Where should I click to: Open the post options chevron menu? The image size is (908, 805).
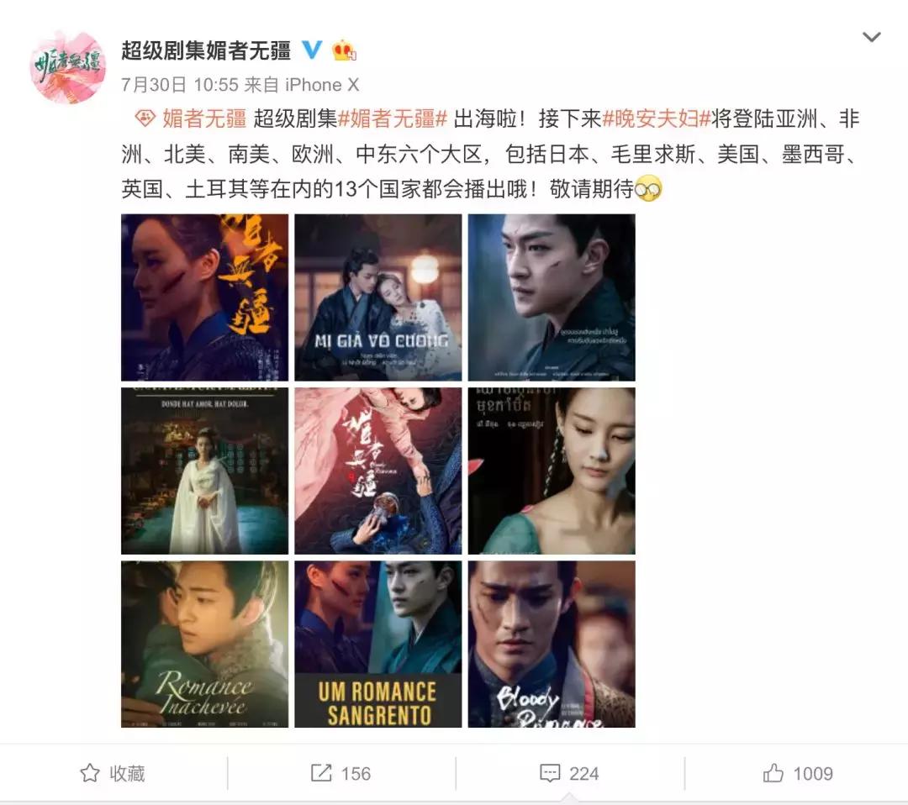tap(872, 38)
